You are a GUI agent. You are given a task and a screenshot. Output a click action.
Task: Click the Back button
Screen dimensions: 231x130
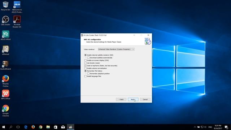(121, 100)
